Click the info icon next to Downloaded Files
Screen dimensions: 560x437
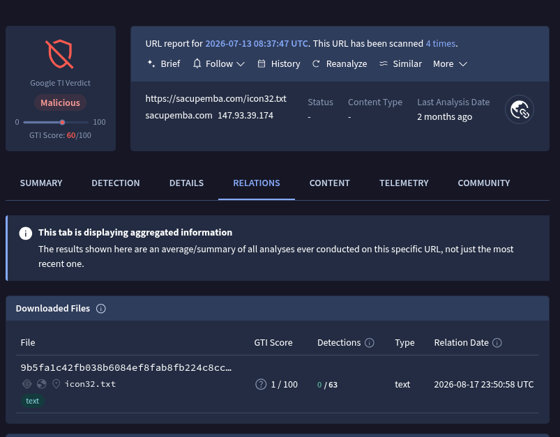[x=100, y=309]
